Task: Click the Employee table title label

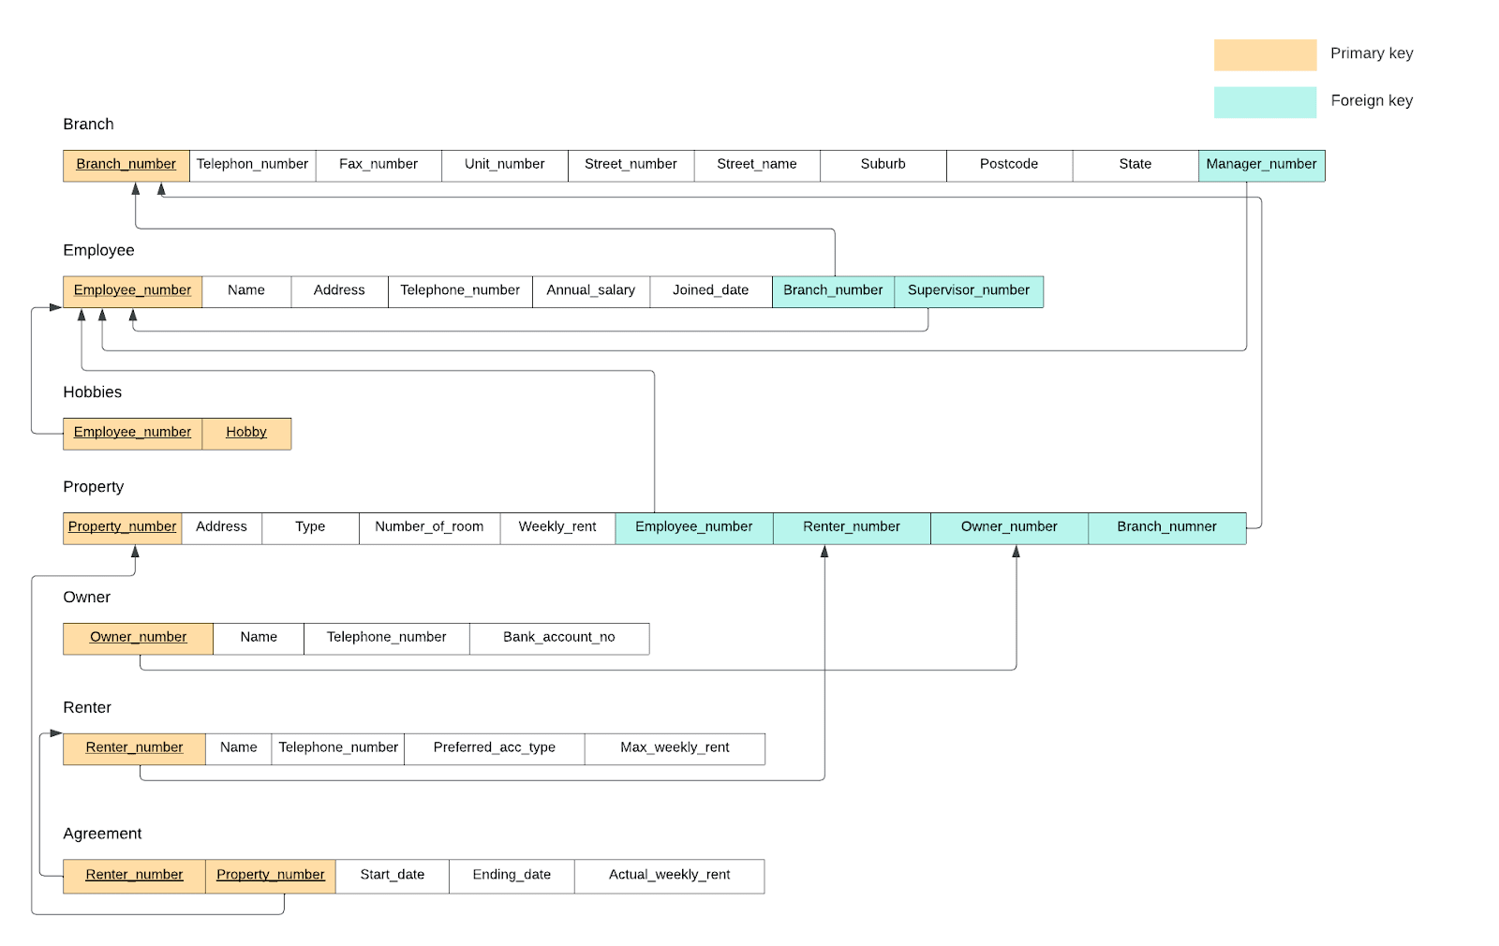Action: (x=97, y=250)
